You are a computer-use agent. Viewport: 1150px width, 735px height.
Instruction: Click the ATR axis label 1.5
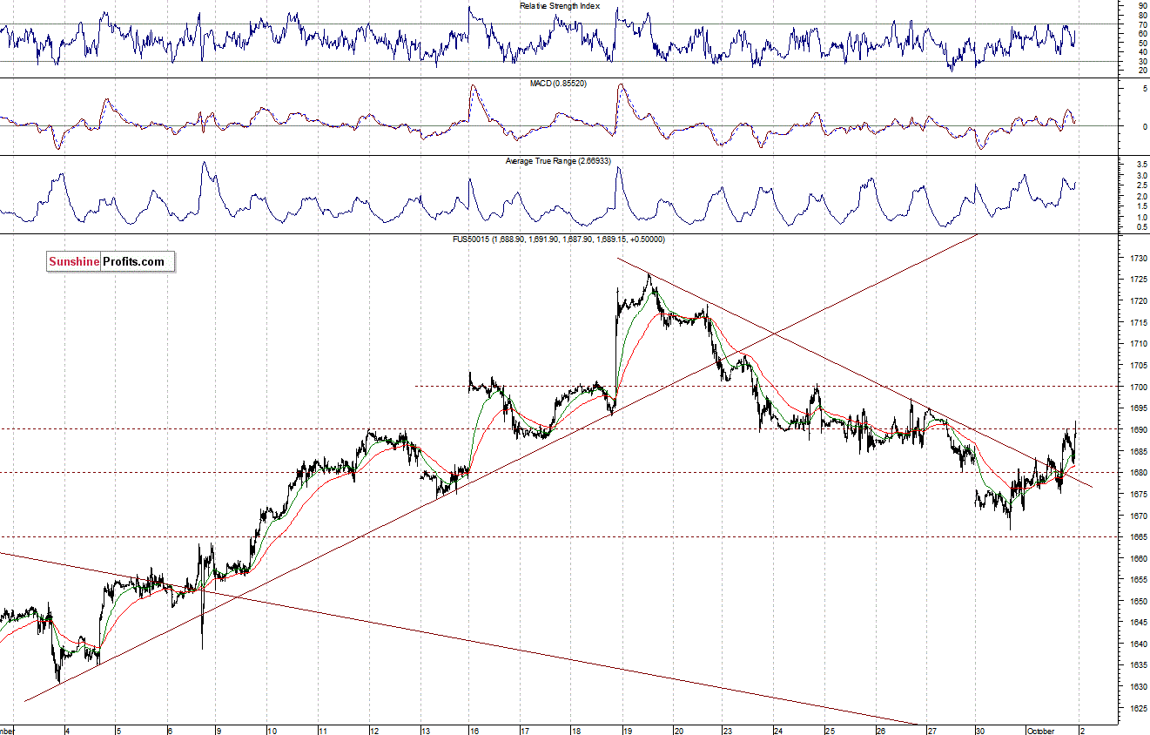tap(1142, 206)
